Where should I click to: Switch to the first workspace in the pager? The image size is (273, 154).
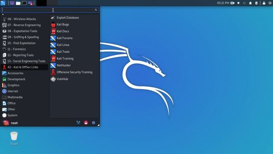(x=41, y=3)
